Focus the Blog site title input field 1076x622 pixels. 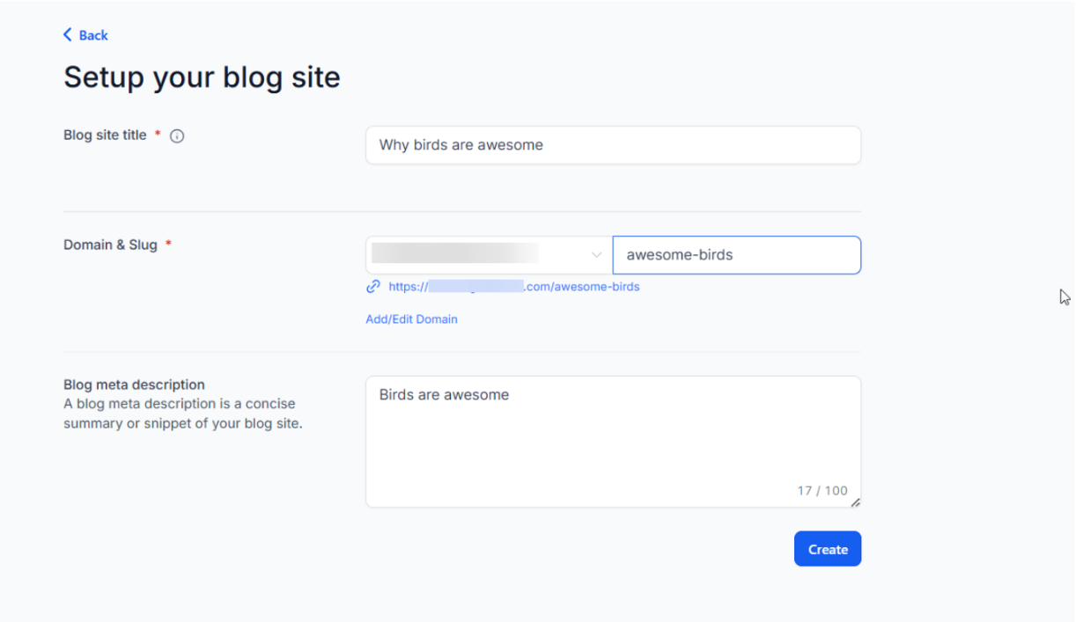tap(613, 145)
